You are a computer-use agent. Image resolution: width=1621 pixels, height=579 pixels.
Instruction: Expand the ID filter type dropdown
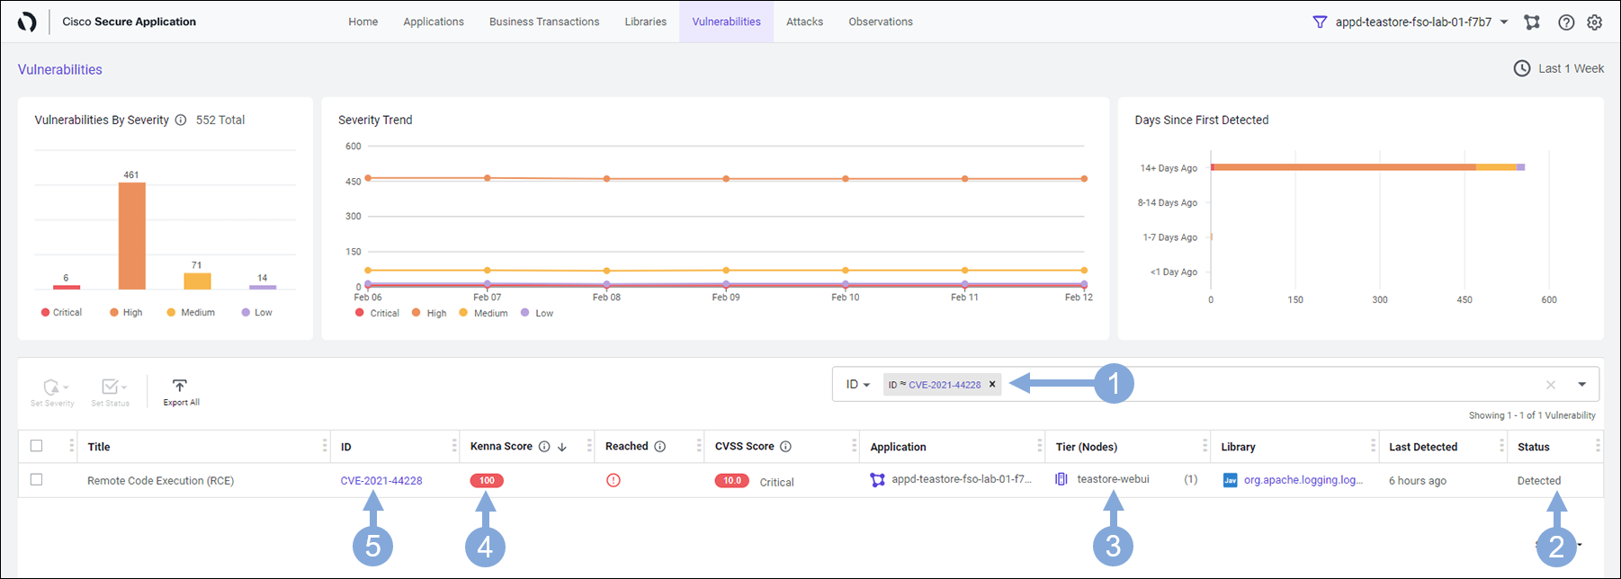point(857,385)
